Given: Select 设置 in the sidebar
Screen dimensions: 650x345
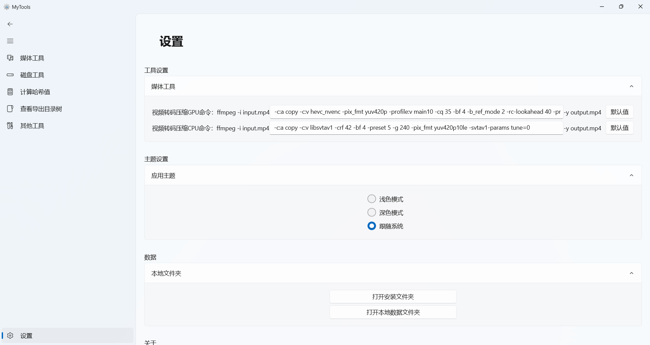Looking at the screenshot, I should [x=67, y=336].
